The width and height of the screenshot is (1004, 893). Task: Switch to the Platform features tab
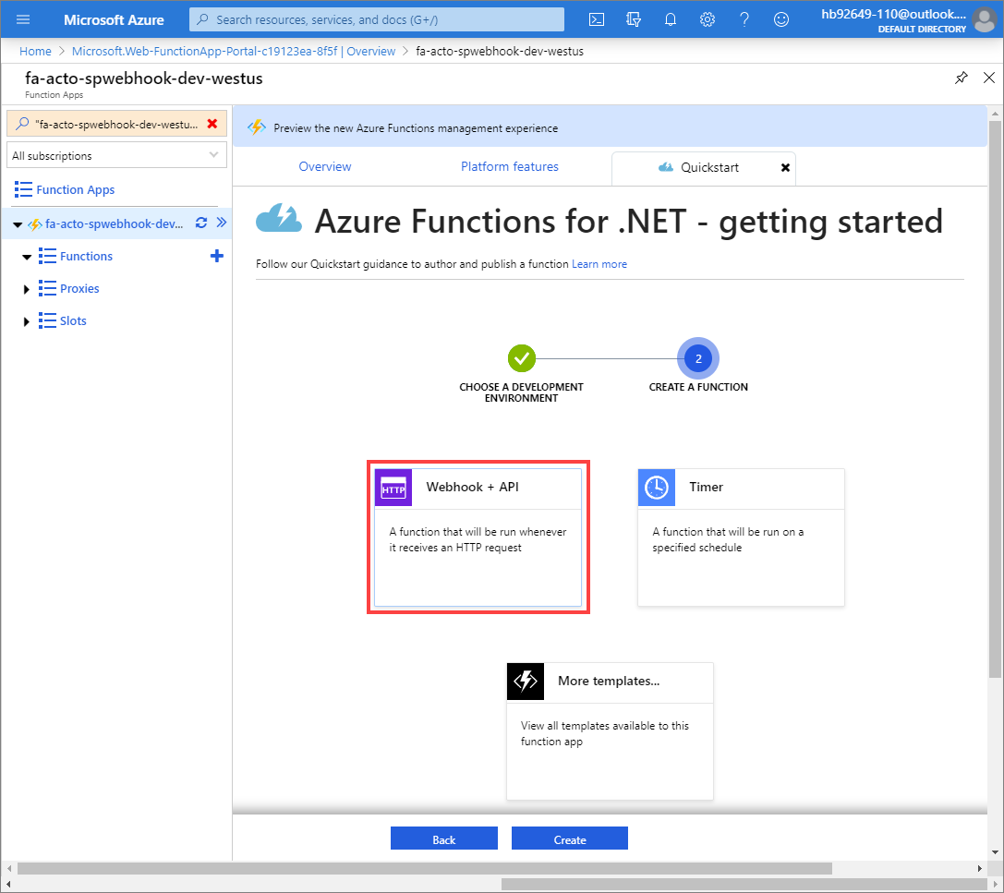click(x=510, y=166)
